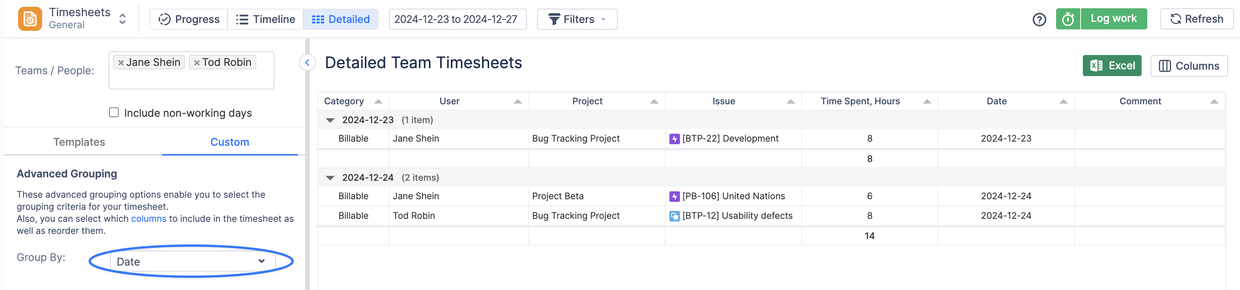
Task: Open the Timesheets General switcher arrows
Action: click(x=122, y=19)
